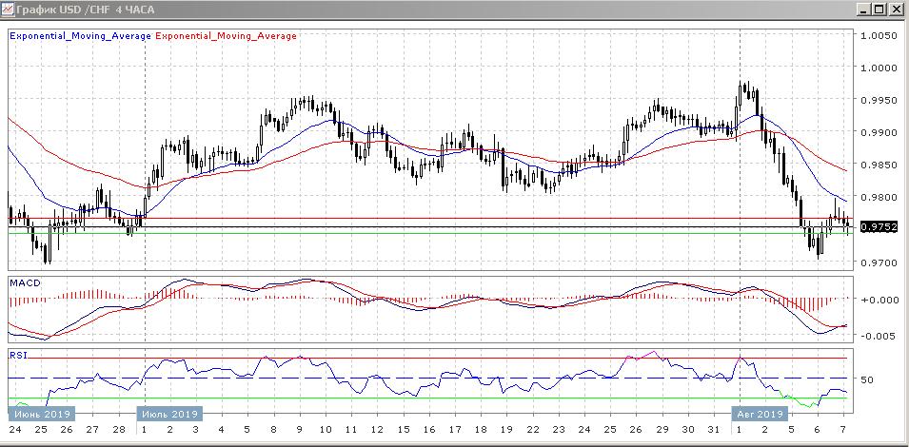Viewport: 909px width, 447px height.
Task: Click the 1.0000 level on price axis
Action: point(879,68)
